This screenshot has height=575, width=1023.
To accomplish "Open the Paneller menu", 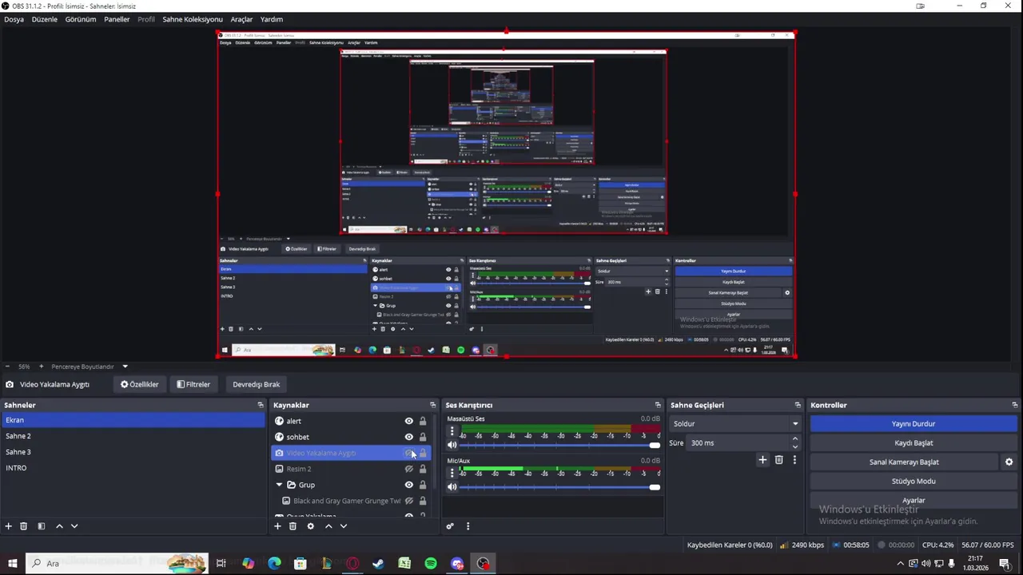I will pos(117,19).
